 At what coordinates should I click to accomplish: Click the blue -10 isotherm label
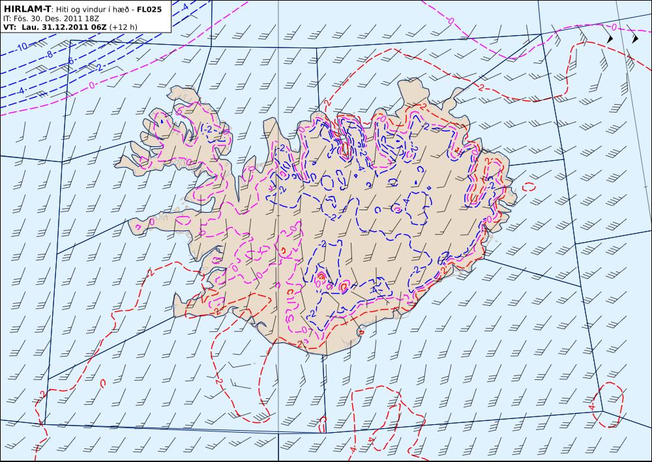[x=22, y=46]
